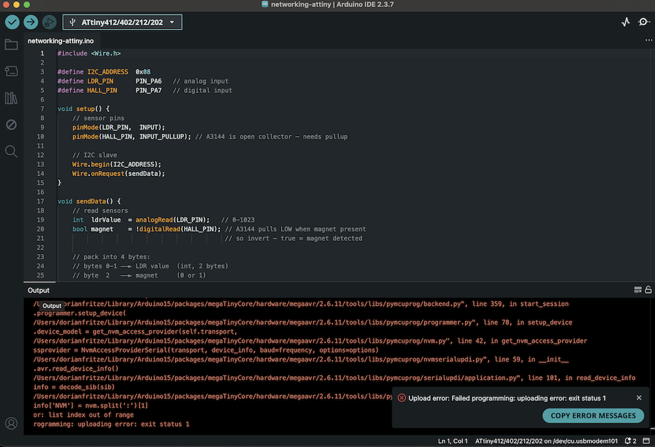The image size is (655, 447).
Task: Click the Verify sketch checkmark button
Action: click(x=12, y=22)
